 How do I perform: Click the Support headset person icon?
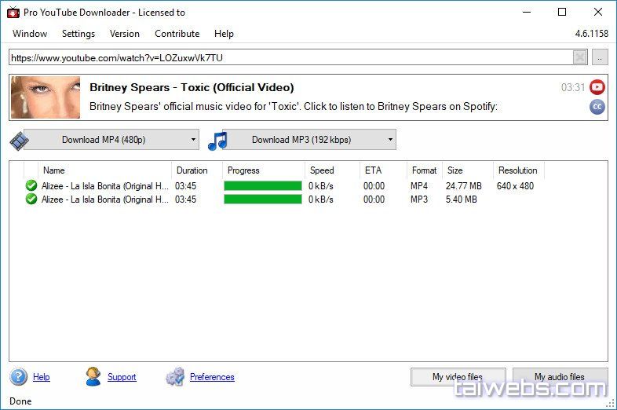tap(93, 377)
